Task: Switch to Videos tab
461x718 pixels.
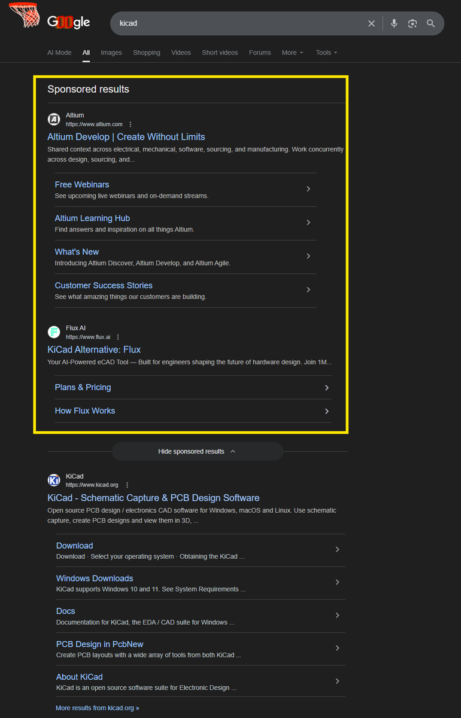Action: point(181,53)
